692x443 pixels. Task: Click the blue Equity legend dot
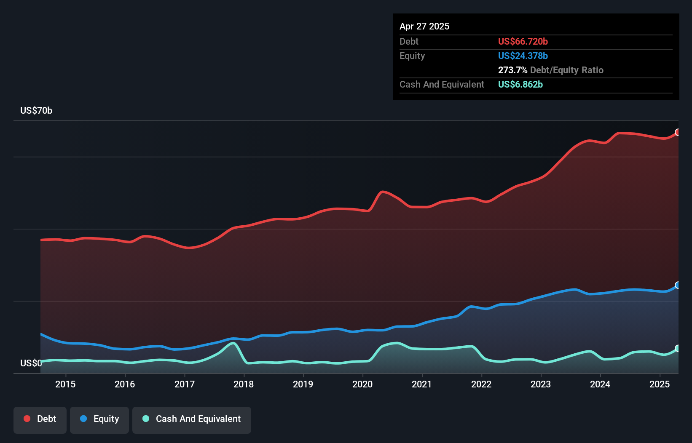[83, 419]
